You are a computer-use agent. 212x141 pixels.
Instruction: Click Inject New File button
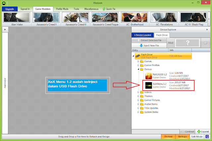coord(149,46)
